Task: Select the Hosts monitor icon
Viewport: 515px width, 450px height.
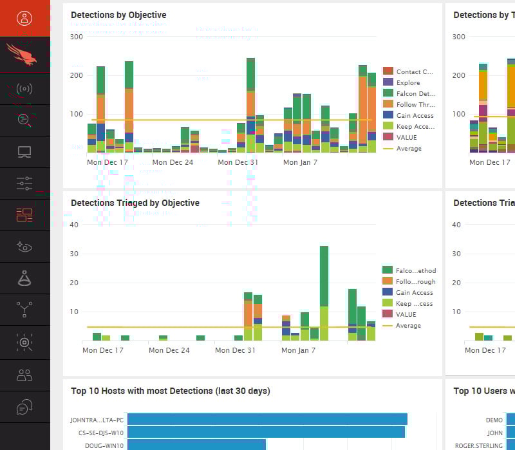Action: (24, 153)
